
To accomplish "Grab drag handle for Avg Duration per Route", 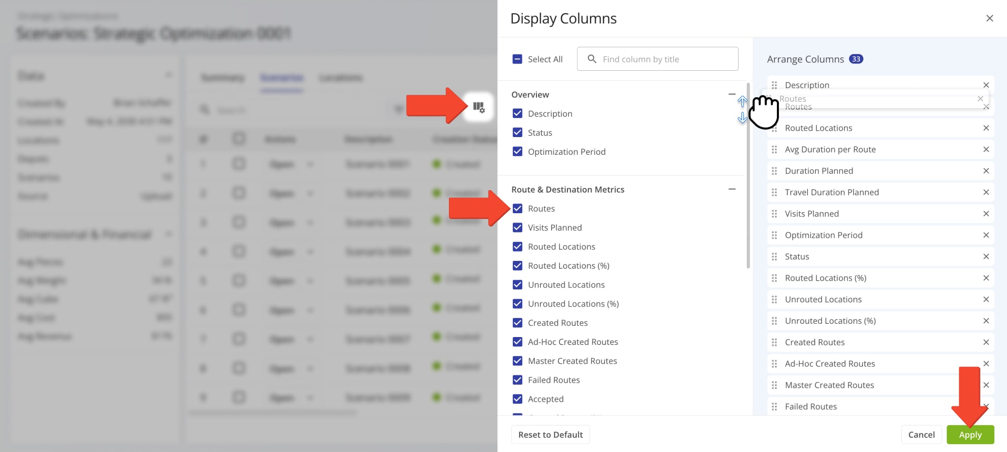I will click(x=774, y=149).
